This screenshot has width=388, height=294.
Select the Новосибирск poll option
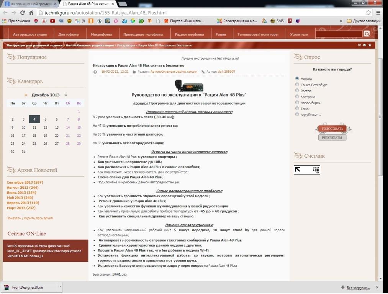[297, 102]
